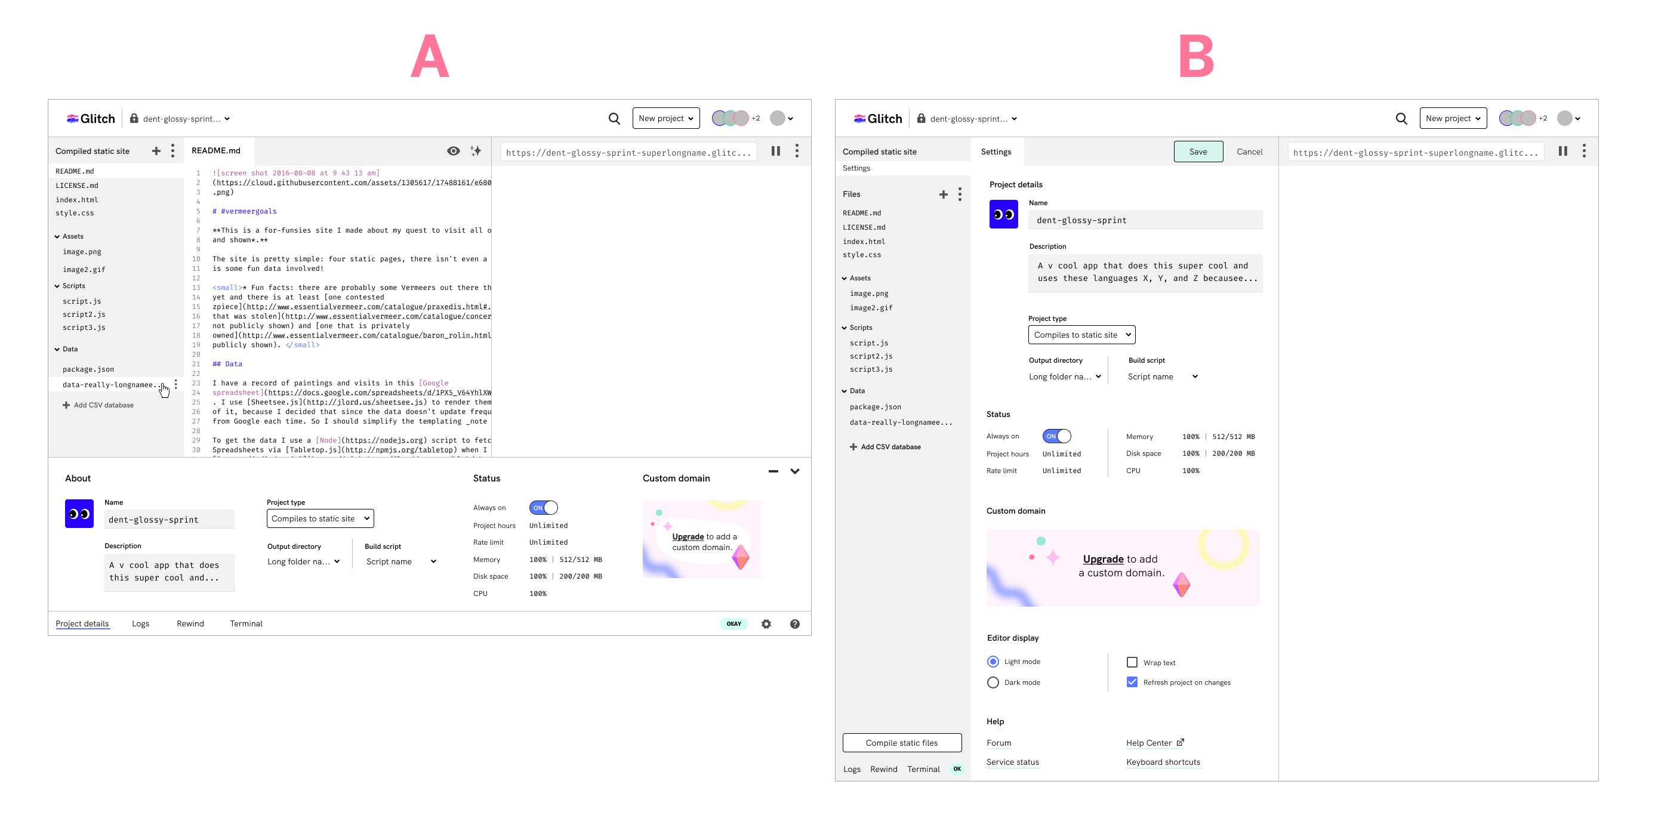Screen dimensions: 1655x834
Task: Click the Glitch logo icon in panel A
Action: [71, 118]
